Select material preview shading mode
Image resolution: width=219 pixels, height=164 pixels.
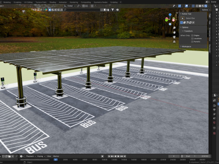[203, 6]
